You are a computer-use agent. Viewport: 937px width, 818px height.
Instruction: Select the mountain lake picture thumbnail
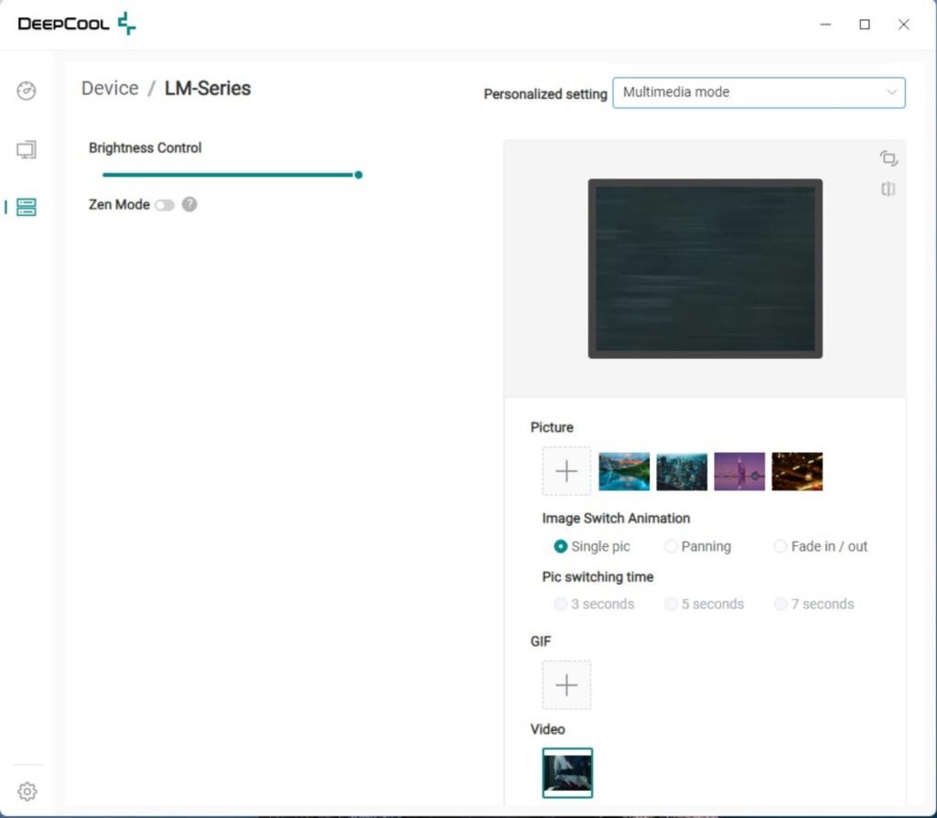pos(624,471)
